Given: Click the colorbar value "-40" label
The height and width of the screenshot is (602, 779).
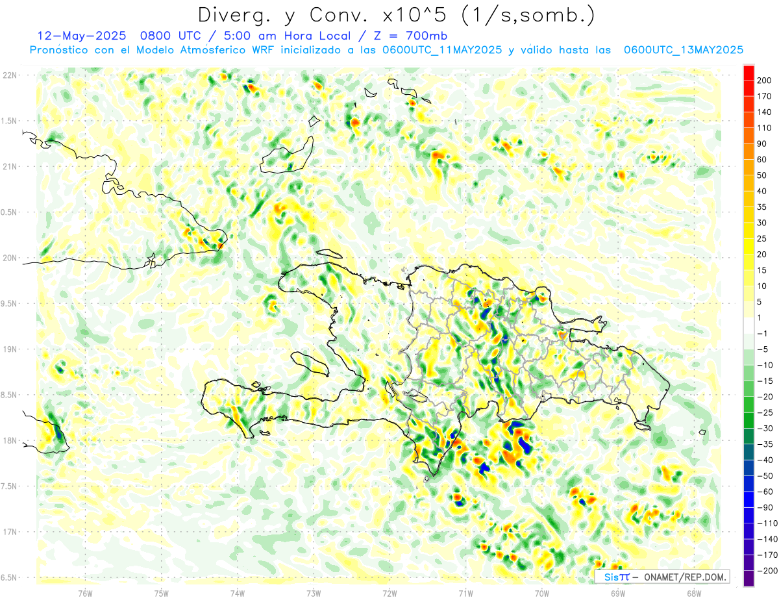Looking at the screenshot, I should point(764,460).
